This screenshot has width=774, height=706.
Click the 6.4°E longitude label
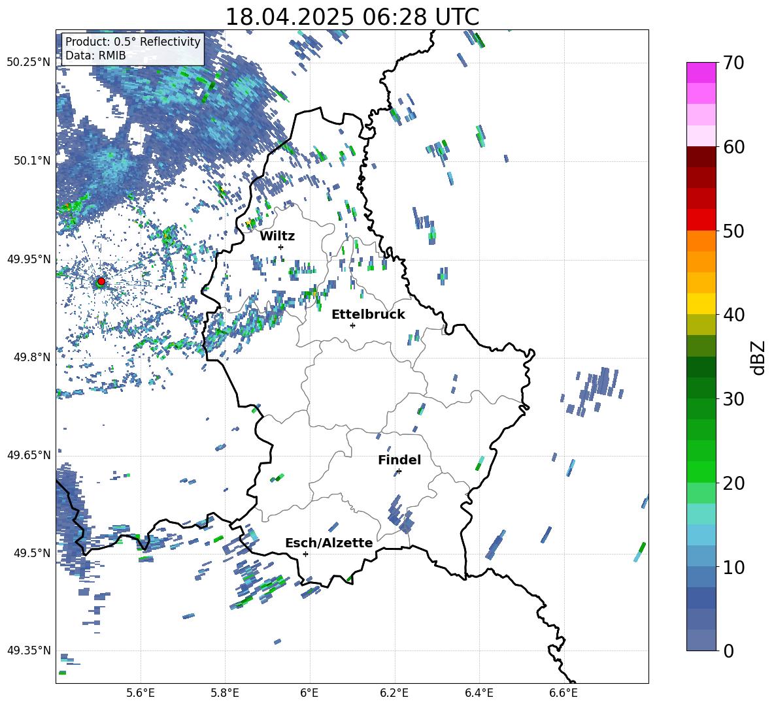pos(479,693)
